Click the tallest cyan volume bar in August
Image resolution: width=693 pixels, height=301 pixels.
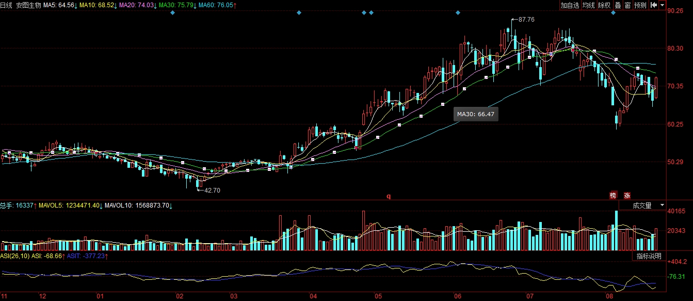(x=616, y=231)
